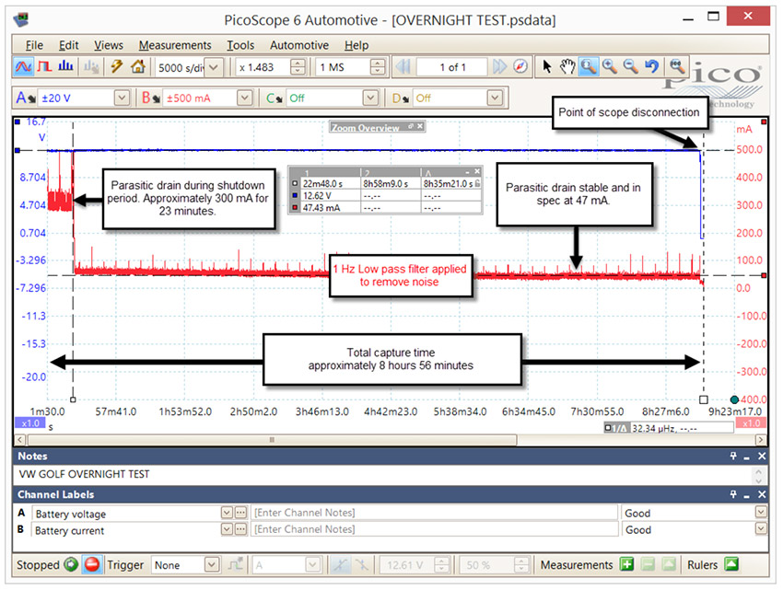Select the zoom window magnifier tool
This screenshot has width=783, height=590.
tap(589, 67)
